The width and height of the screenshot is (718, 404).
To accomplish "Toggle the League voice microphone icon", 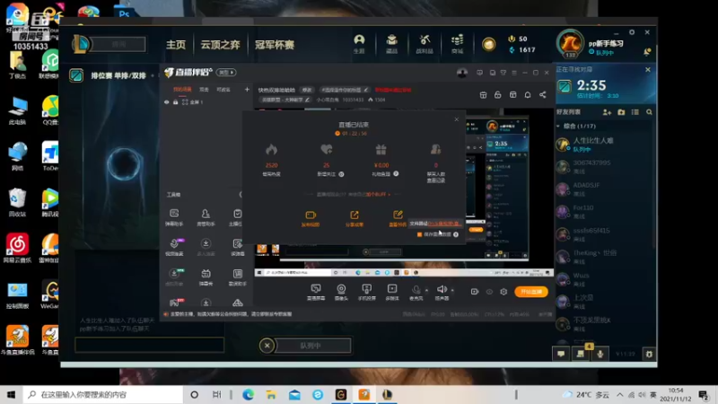I will click(x=600, y=354).
